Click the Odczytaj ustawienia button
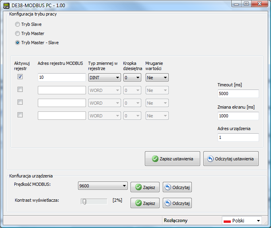 tap(231, 159)
